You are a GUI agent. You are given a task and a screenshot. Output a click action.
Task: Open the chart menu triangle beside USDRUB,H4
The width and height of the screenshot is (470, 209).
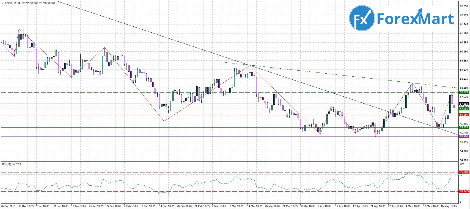[3, 3]
